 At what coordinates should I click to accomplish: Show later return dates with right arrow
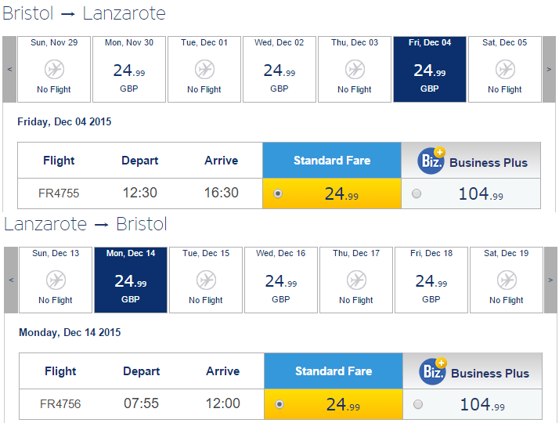550,280
